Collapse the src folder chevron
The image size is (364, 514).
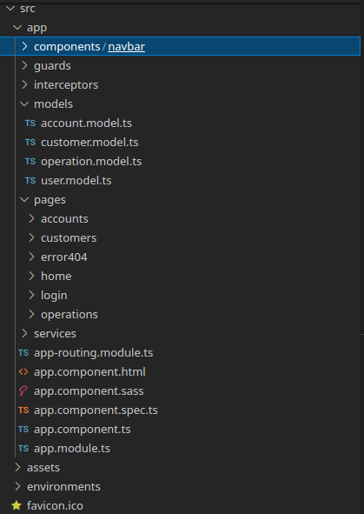click(x=10, y=9)
